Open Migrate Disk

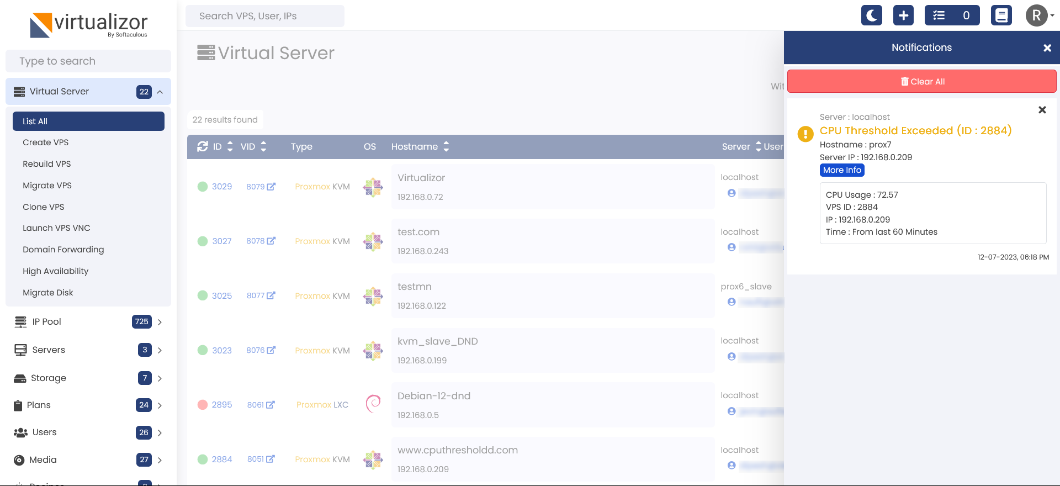pyautogui.click(x=48, y=293)
